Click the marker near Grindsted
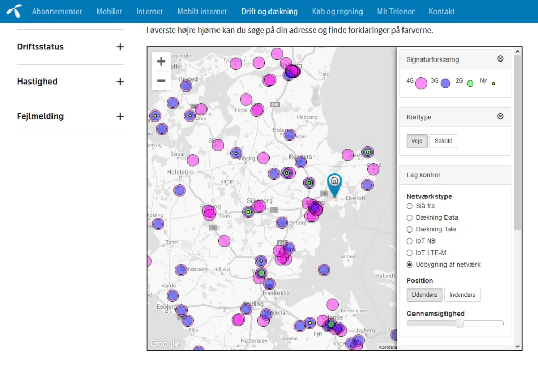538x374 pixels. point(181,270)
